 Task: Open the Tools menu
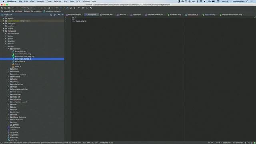click(x=72, y=2)
